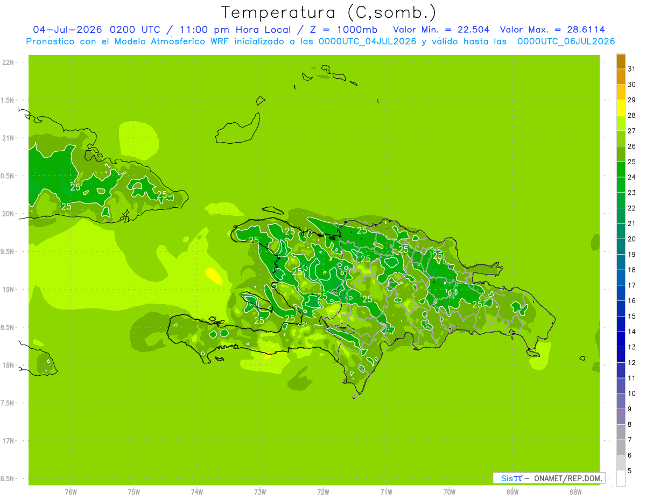Click the '5' value on the color scale

(630, 471)
